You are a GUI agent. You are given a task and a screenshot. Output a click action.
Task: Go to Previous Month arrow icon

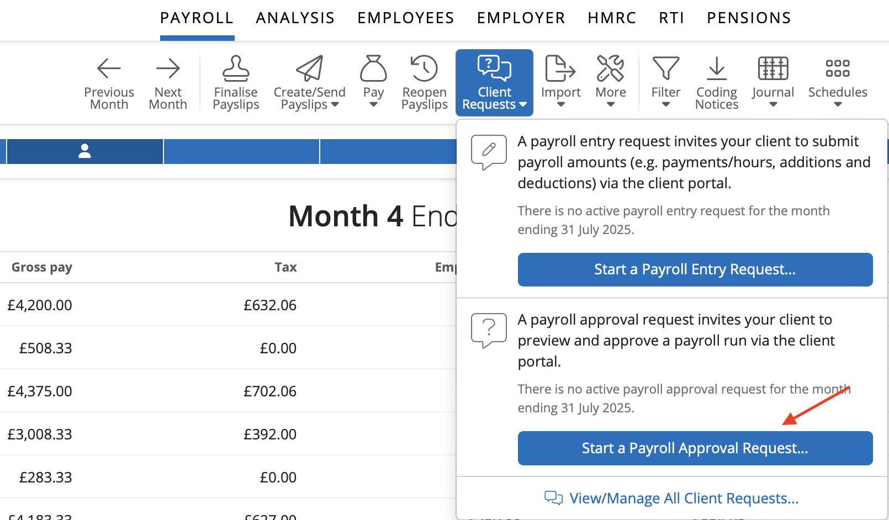click(x=109, y=68)
